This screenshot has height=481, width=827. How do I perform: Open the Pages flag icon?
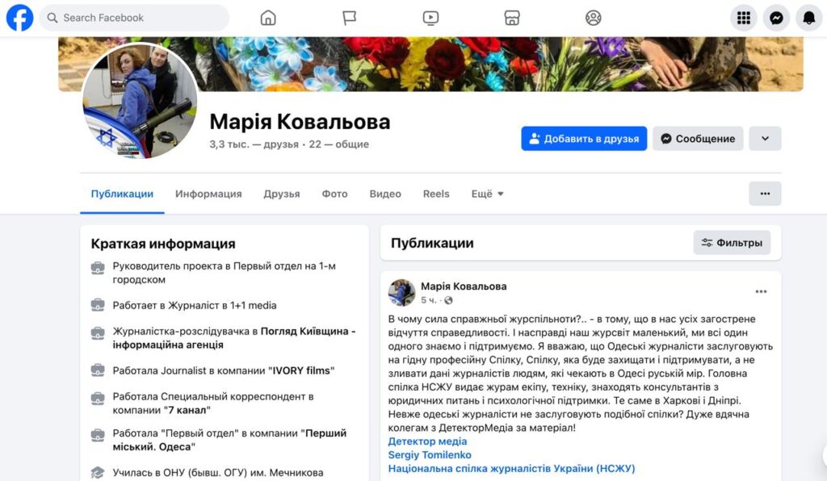tap(349, 18)
